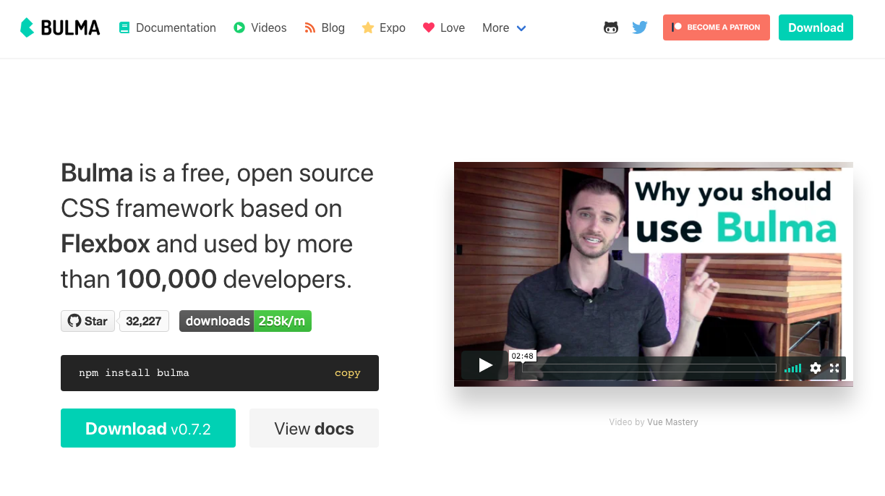Screen dimensions: 885x496
Task: Open video settings with the gear icon
Action: 816,368
